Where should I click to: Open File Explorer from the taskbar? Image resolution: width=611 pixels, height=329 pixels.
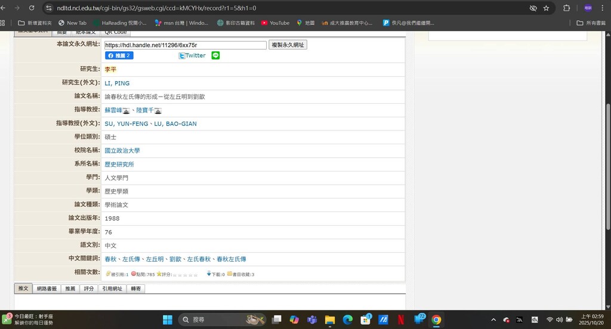click(x=329, y=319)
